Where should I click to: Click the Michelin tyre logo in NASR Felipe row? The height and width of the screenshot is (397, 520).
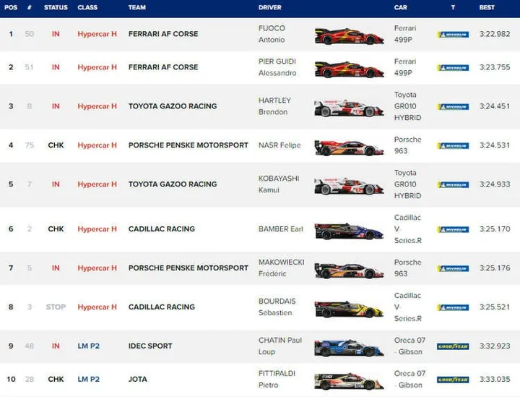(453, 146)
